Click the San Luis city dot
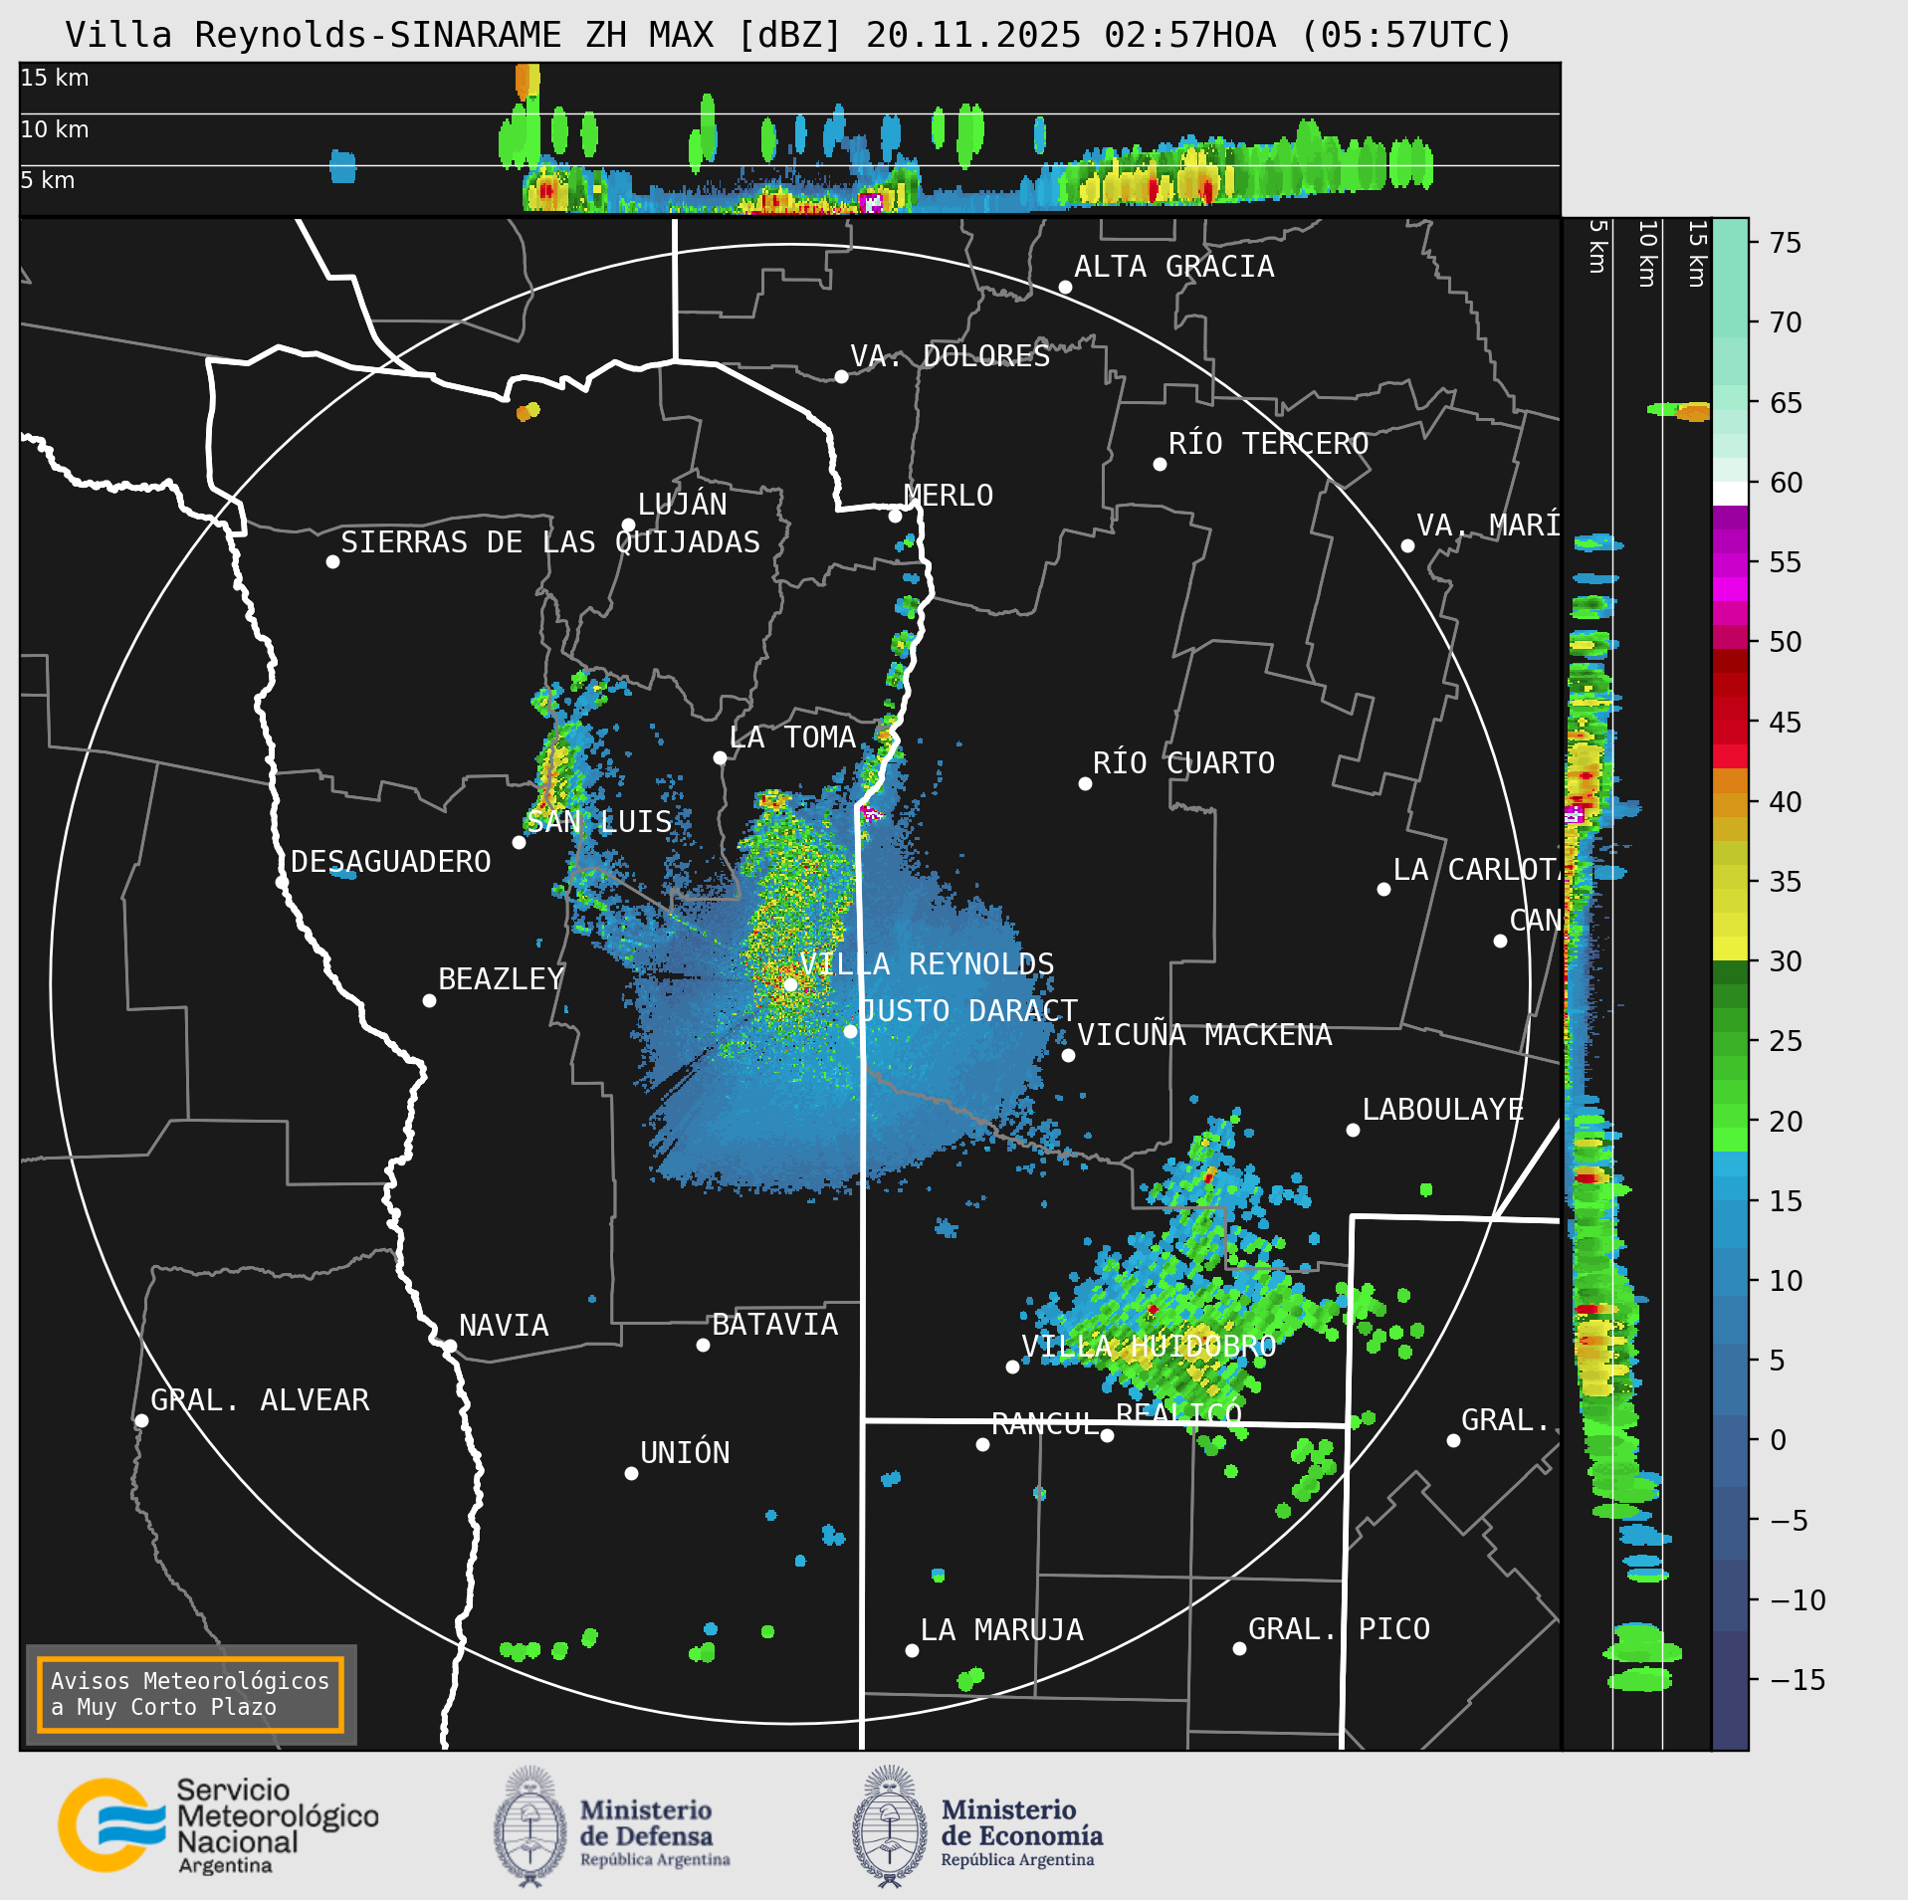This screenshot has height=1900, width=1908. click(519, 842)
